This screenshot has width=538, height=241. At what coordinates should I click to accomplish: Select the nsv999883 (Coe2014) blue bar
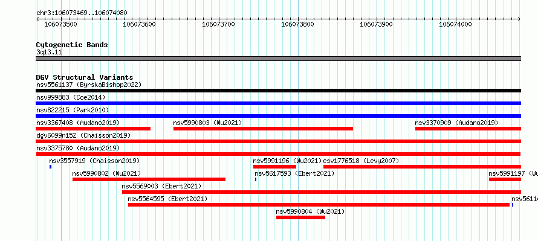278,103
